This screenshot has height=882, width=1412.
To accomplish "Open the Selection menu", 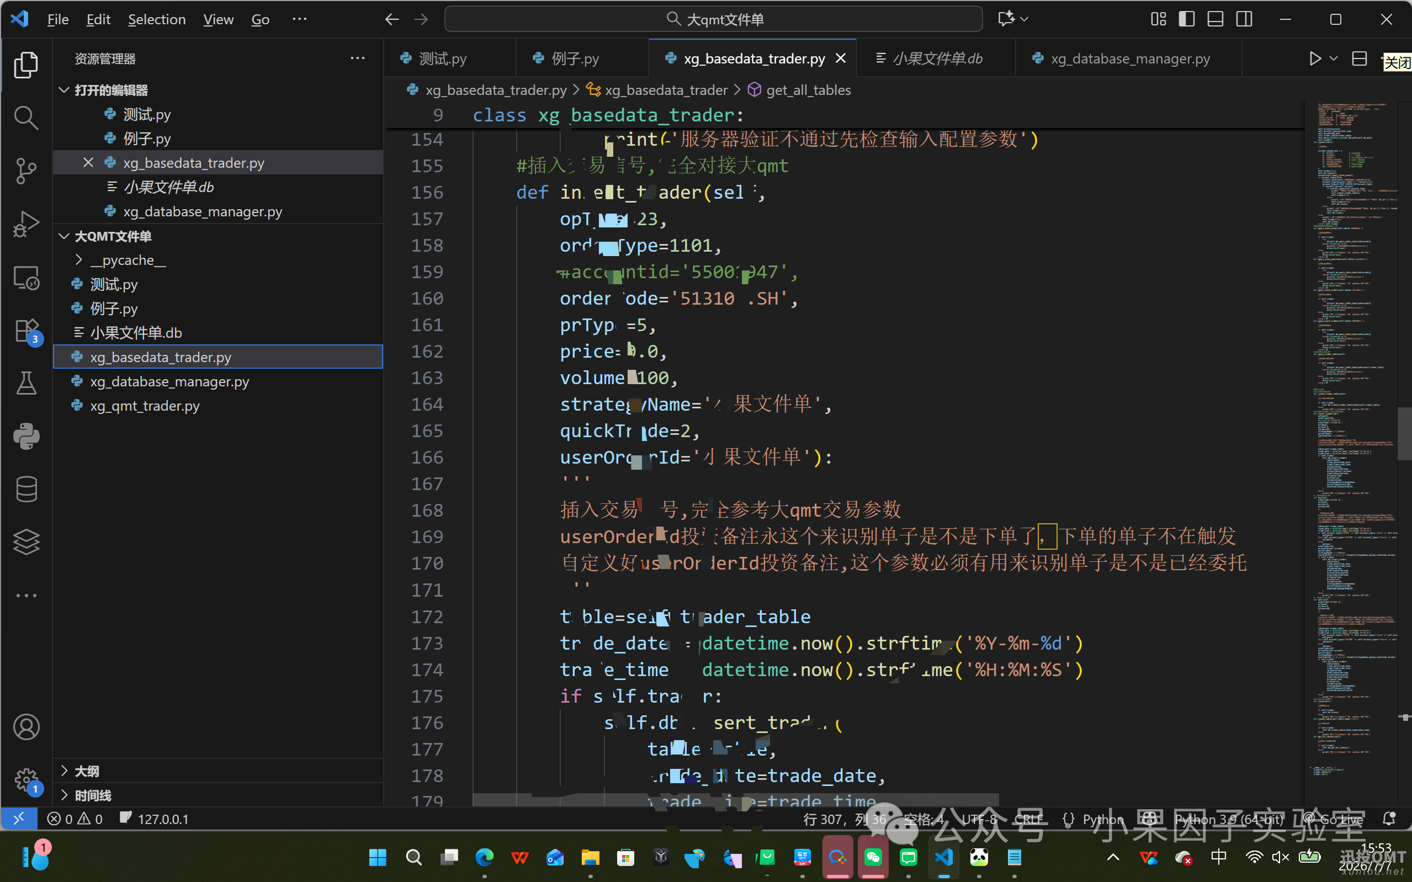I will tap(157, 19).
